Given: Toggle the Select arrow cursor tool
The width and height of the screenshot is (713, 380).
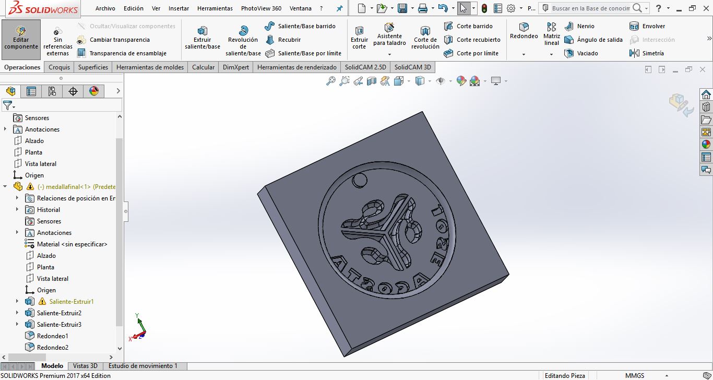Looking at the screenshot, I should pyautogui.click(x=464, y=8).
